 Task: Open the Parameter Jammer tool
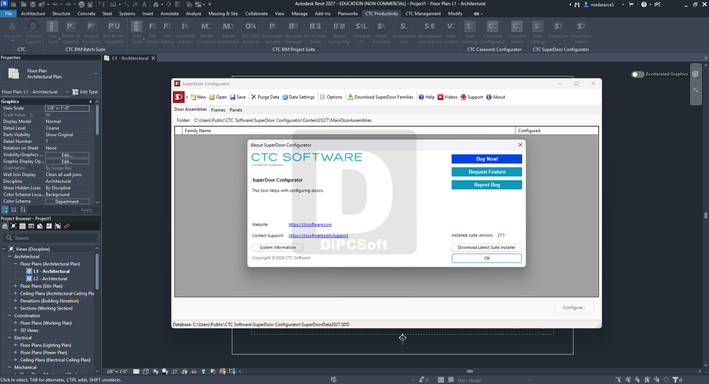click(273, 32)
